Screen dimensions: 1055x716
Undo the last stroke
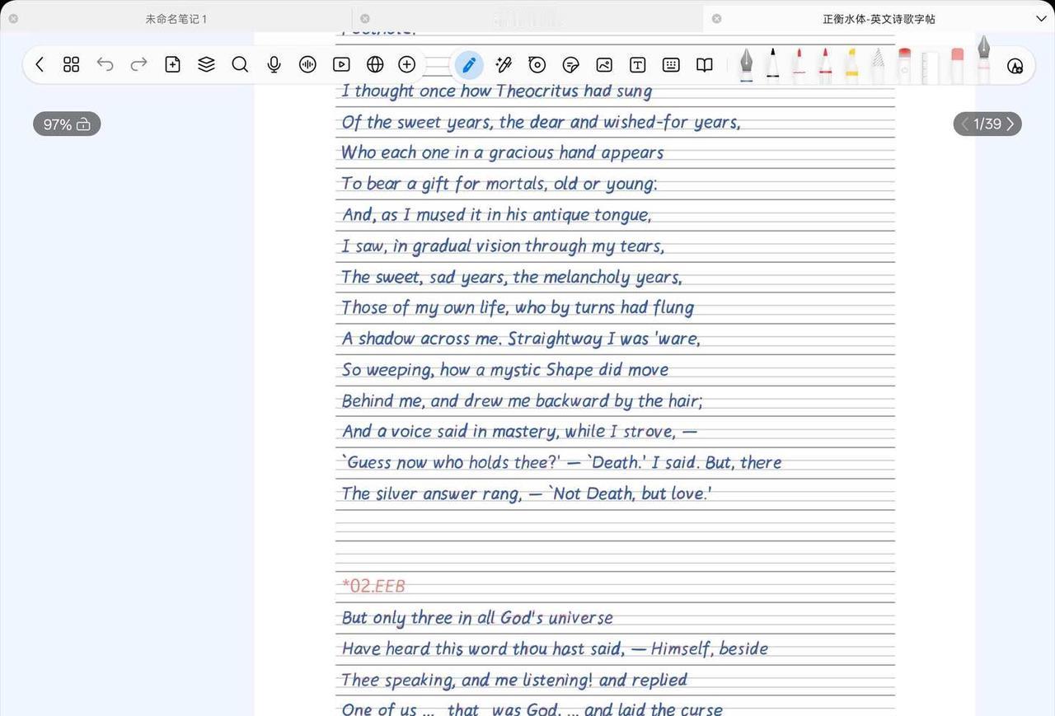105,64
